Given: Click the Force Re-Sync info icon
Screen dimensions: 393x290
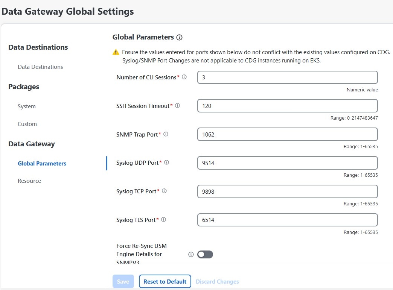Looking at the screenshot, I should coord(192,254).
